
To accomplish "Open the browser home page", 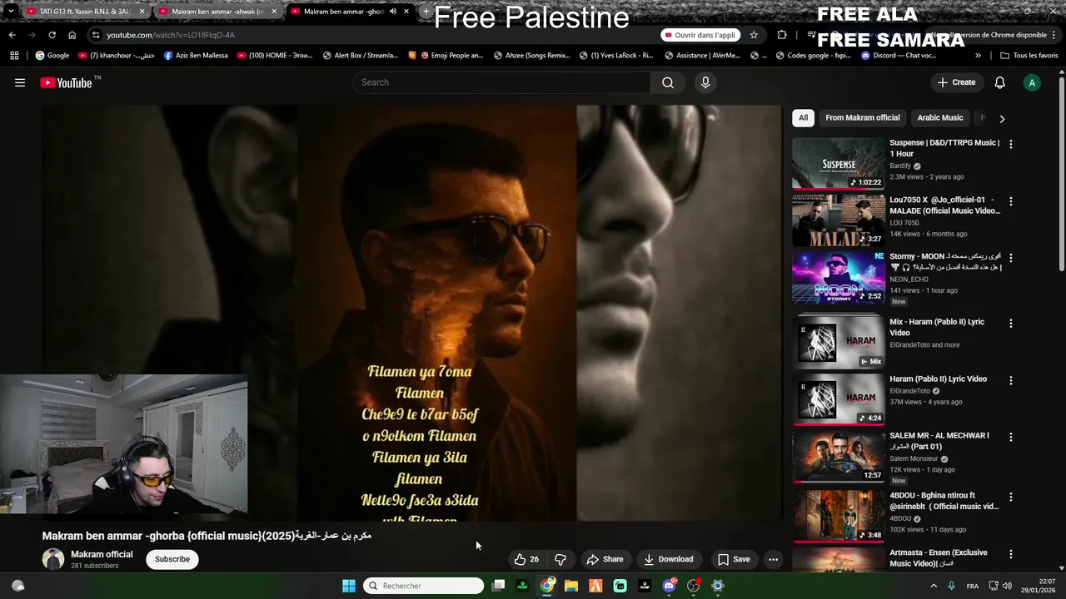I will click(72, 35).
